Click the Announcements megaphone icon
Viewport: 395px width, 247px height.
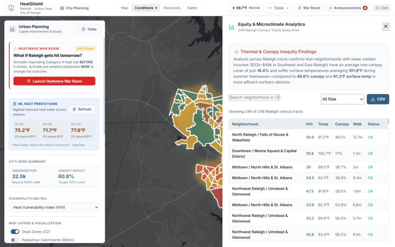click(330, 8)
